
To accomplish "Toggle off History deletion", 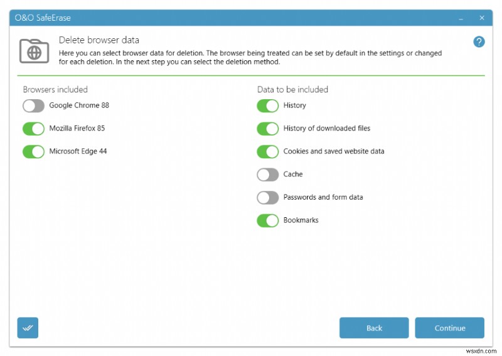I will (268, 105).
